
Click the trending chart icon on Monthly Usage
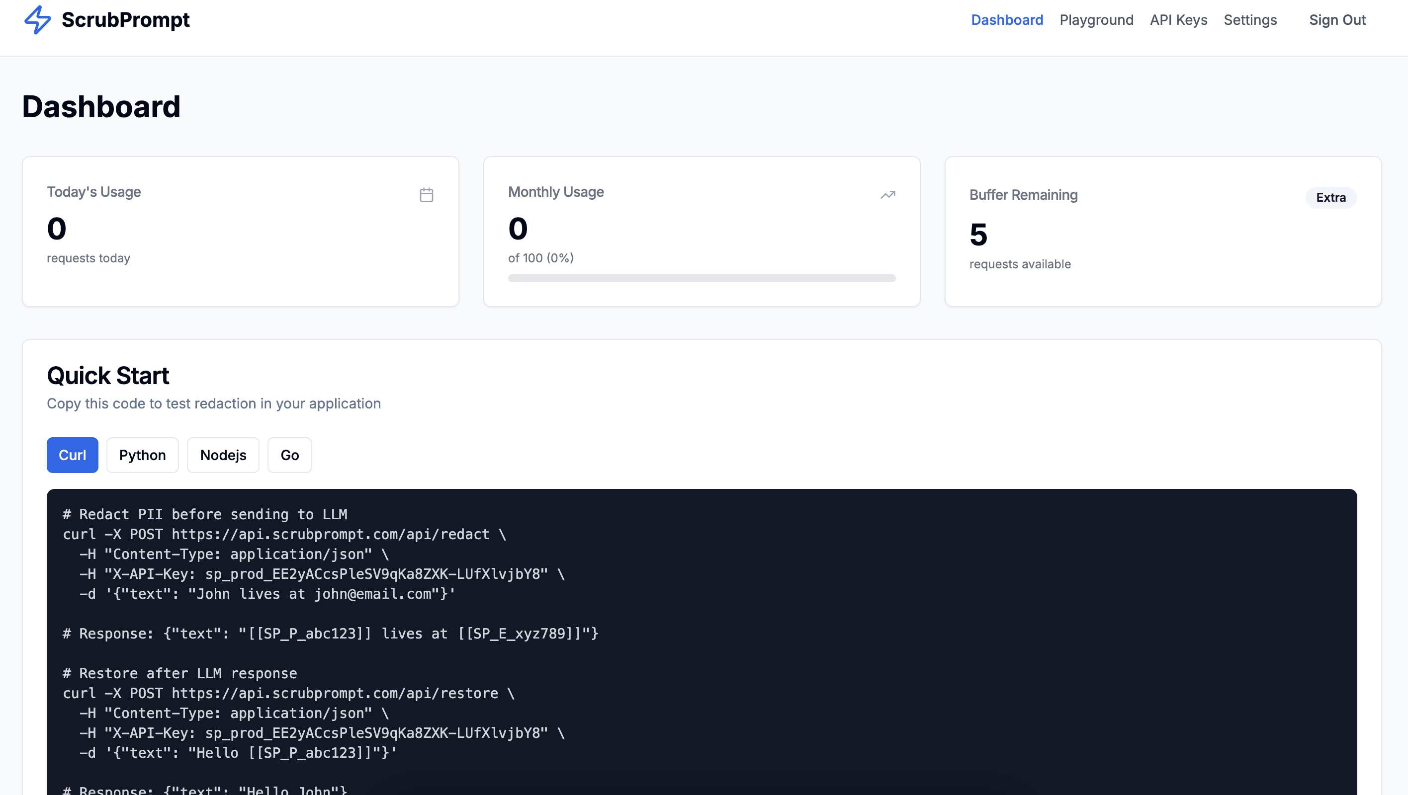point(887,194)
